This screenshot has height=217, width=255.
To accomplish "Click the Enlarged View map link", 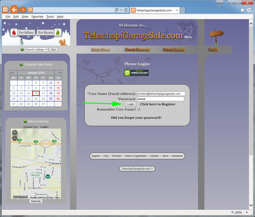I will click(31, 127).
